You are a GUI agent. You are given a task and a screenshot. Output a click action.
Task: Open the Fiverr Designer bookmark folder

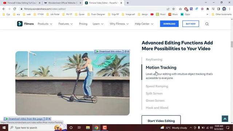click(x=96, y=15)
